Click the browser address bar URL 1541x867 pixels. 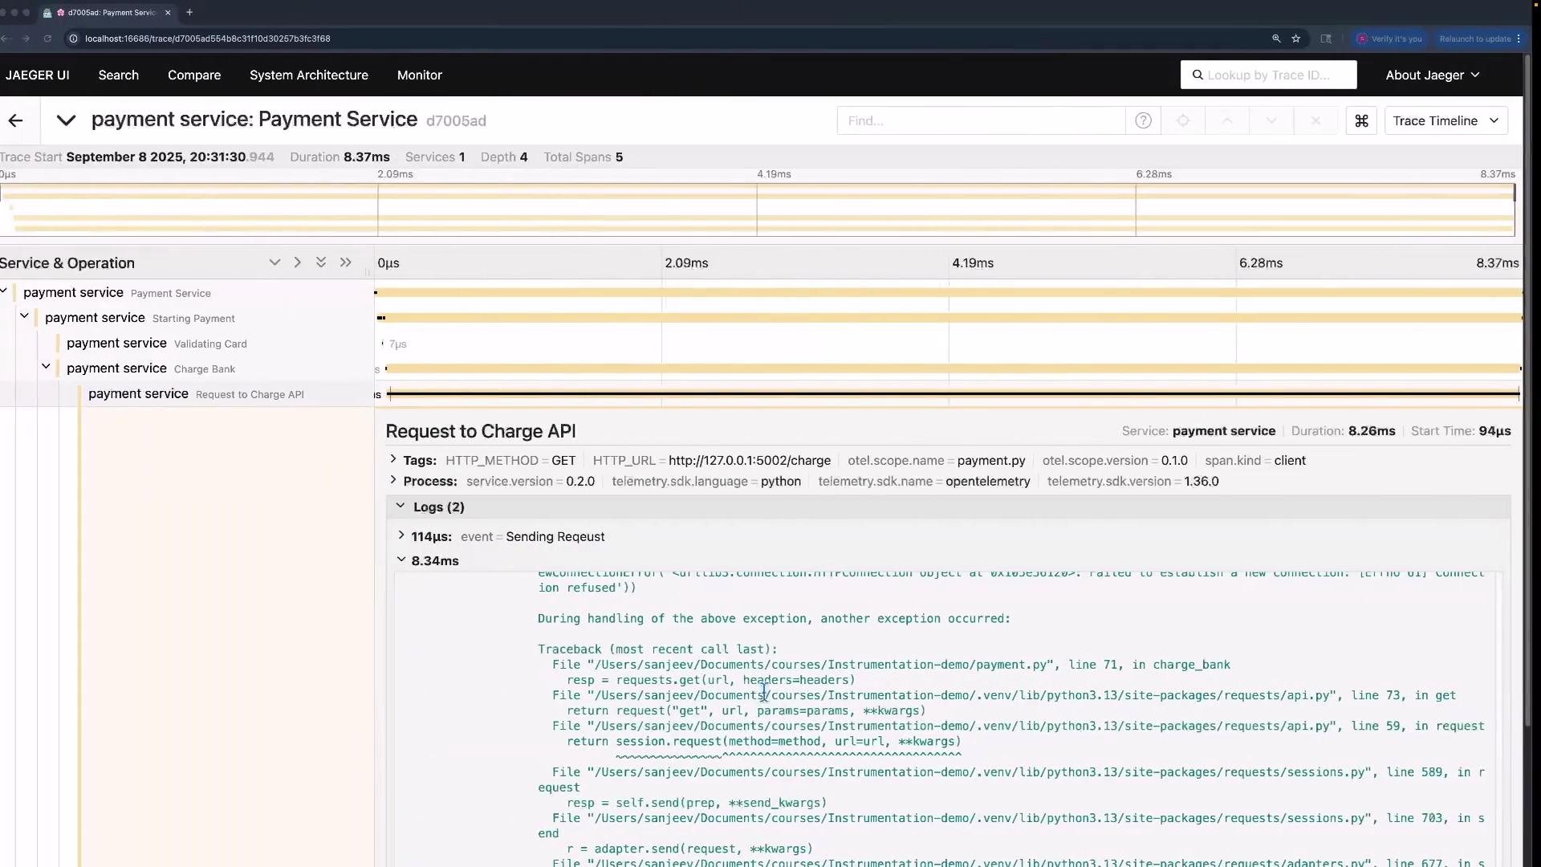point(208,39)
